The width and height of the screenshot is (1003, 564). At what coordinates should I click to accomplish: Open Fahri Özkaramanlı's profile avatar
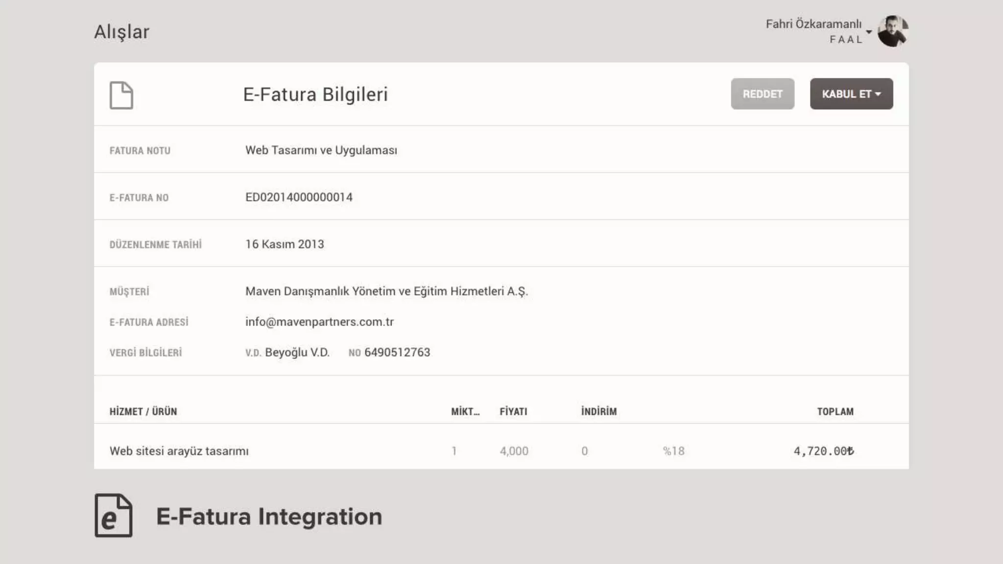[x=892, y=31]
